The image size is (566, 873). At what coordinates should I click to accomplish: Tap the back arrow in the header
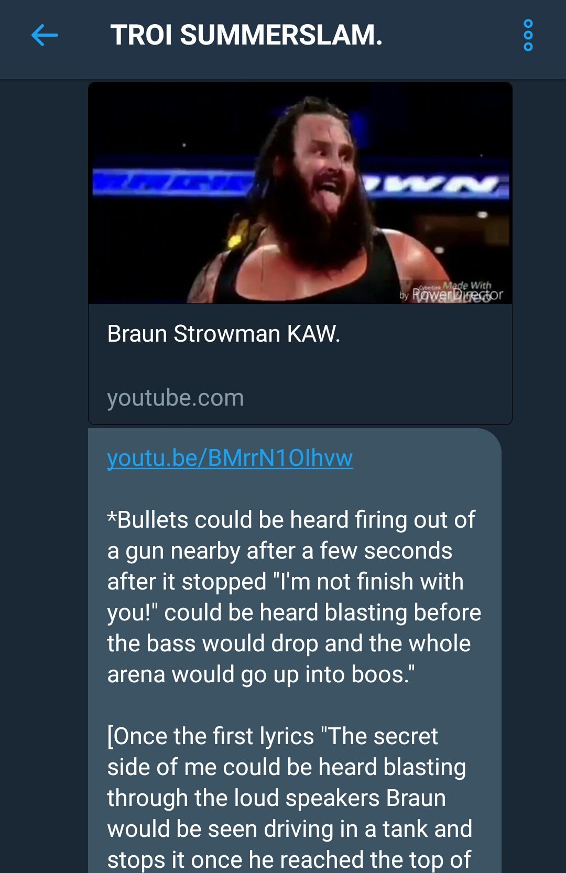coord(45,36)
